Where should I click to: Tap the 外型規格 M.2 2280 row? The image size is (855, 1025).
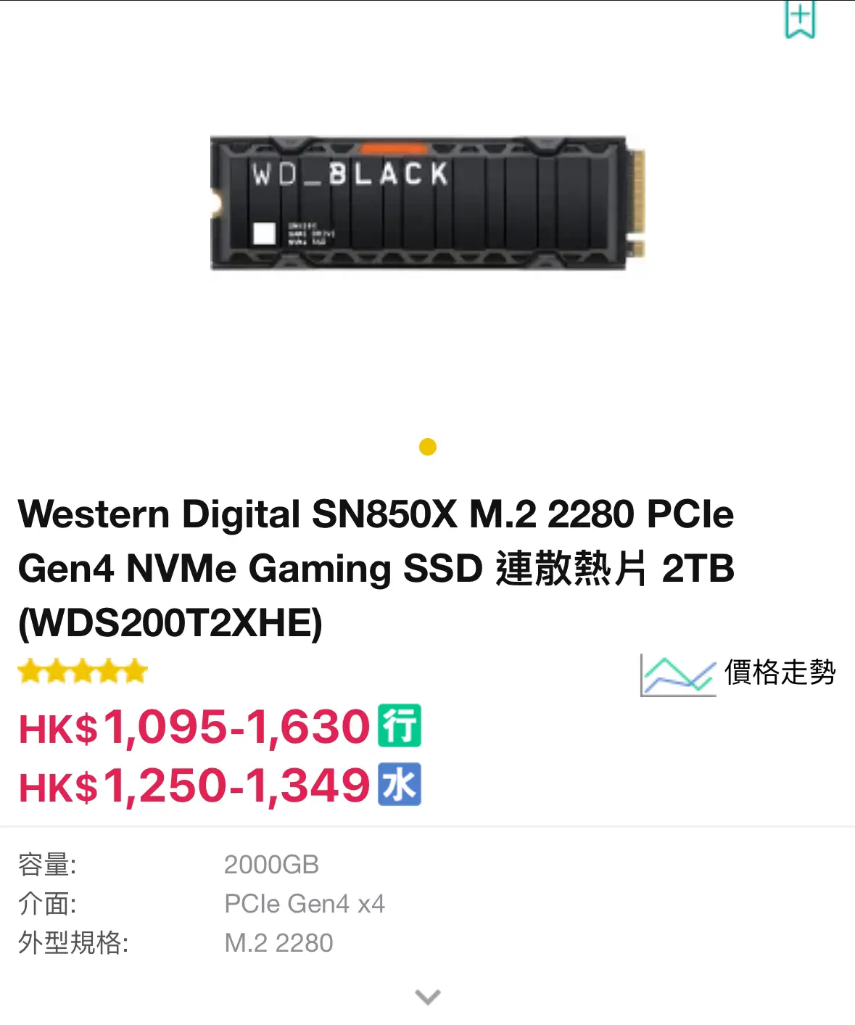pyautogui.click(x=427, y=943)
